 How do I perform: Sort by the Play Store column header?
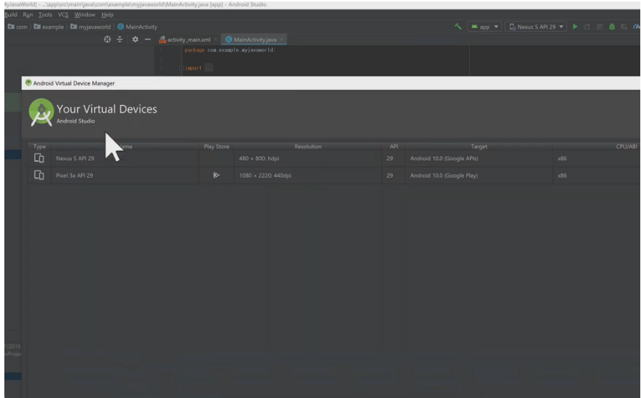coord(217,146)
